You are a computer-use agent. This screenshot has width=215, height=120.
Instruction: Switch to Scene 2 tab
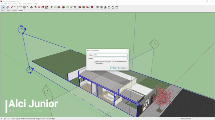[x=9, y=11]
